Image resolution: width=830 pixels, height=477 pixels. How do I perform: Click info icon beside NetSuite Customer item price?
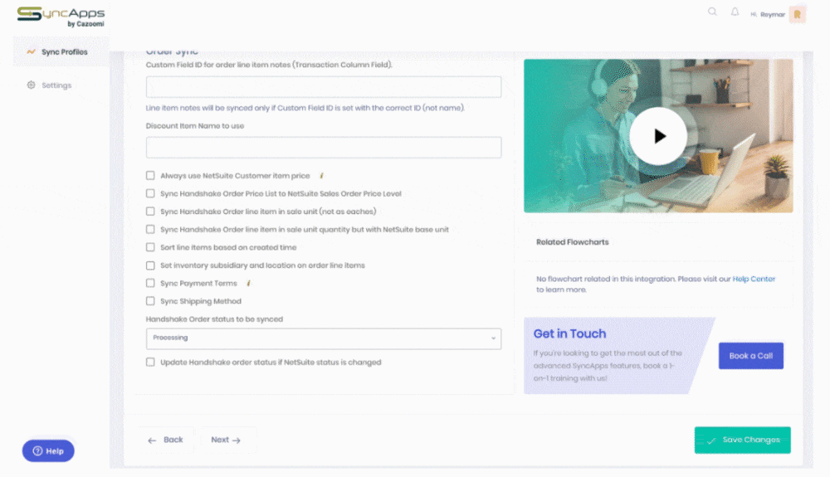tap(321, 176)
